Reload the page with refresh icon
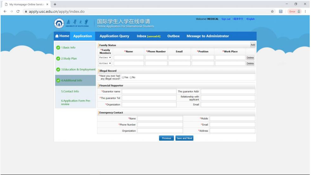The width and height of the screenshot is (311, 175). [x=18, y=11]
